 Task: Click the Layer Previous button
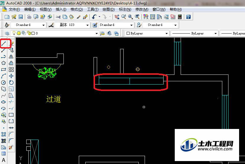click(109, 33)
